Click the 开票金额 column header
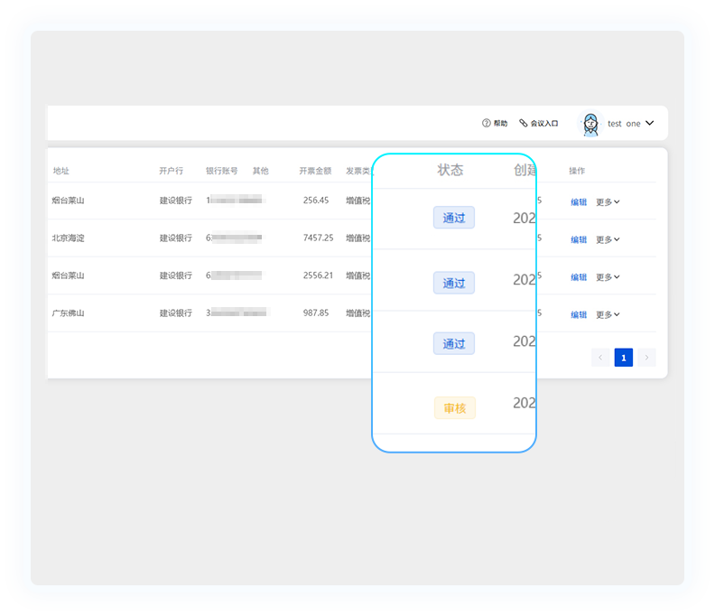 pos(315,171)
